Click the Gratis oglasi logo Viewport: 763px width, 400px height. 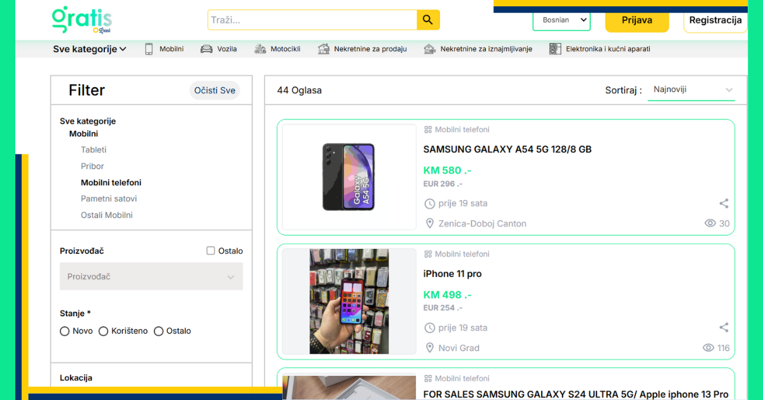click(x=81, y=20)
